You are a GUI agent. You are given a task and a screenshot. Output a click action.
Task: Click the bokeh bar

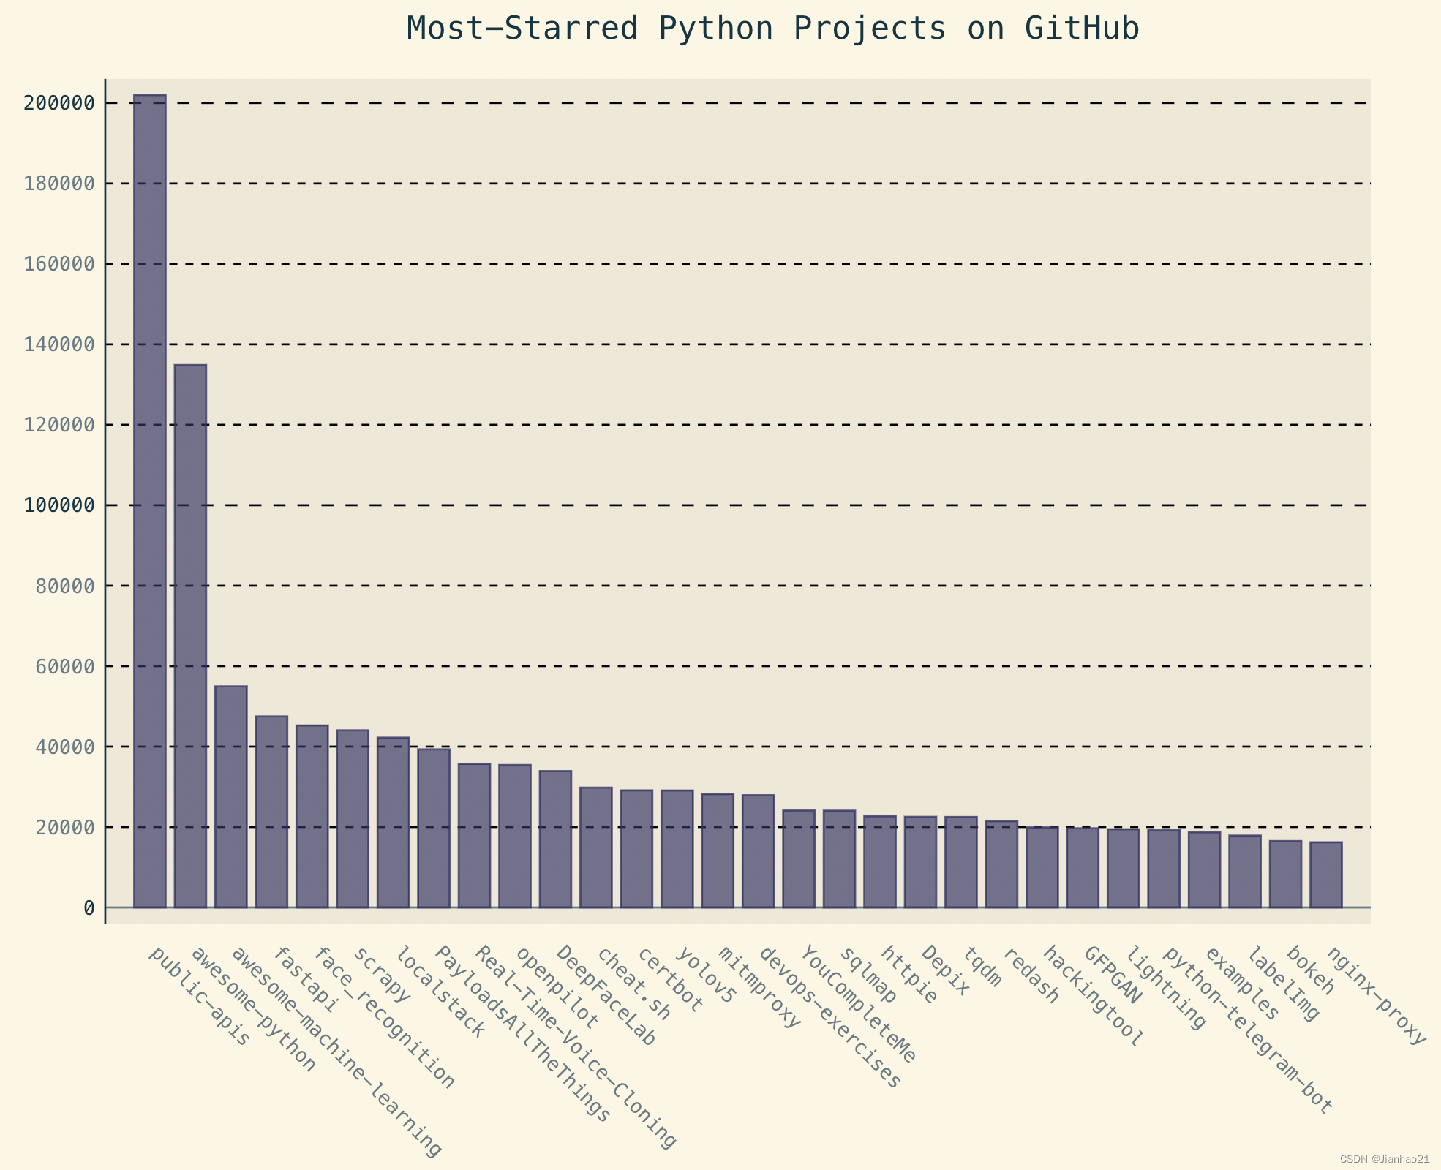click(1285, 874)
